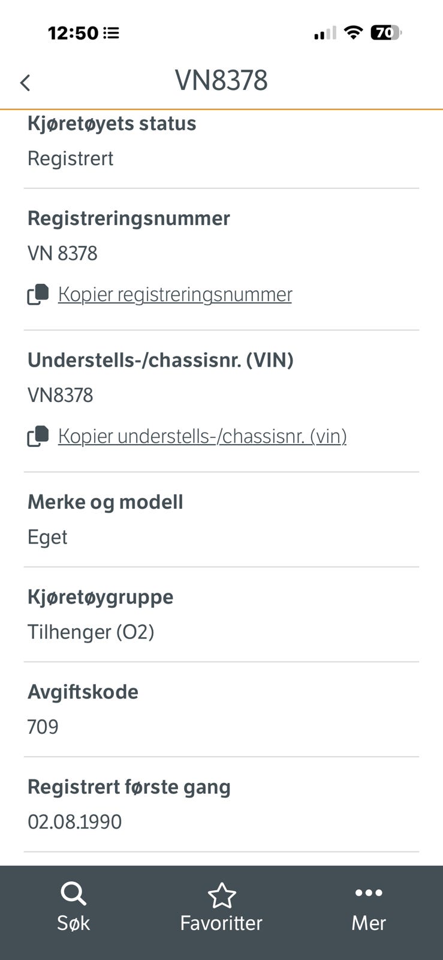The height and width of the screenshot is (960, 443).
Task: Click copy icon beside chassisnr link
Action: [x=38, y=436]
